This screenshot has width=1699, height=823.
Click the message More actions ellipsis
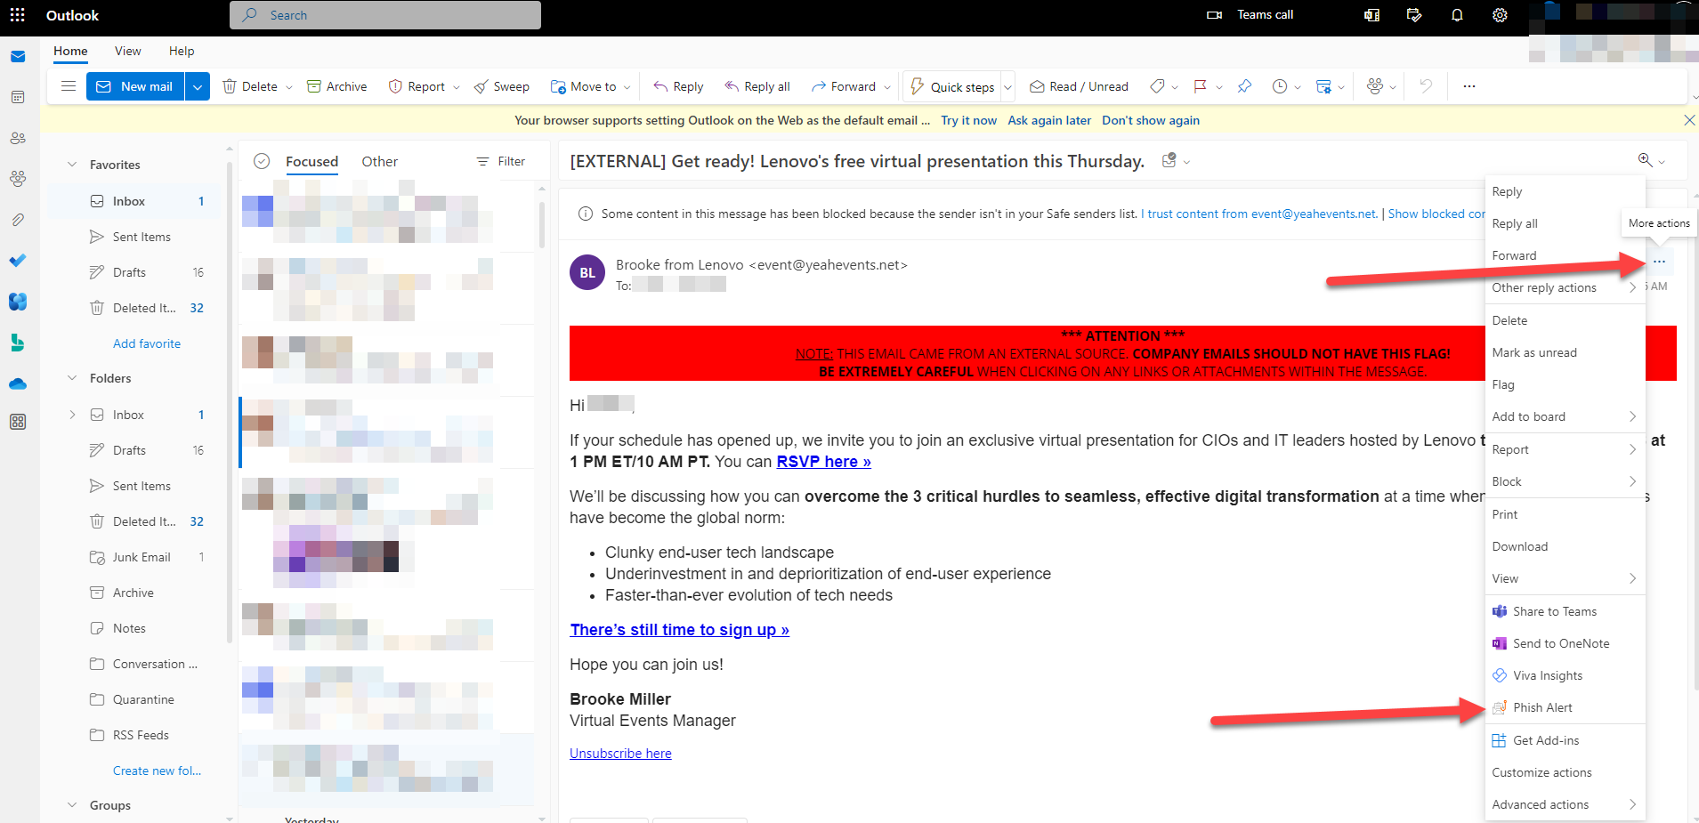click(x=1659, y=262)
